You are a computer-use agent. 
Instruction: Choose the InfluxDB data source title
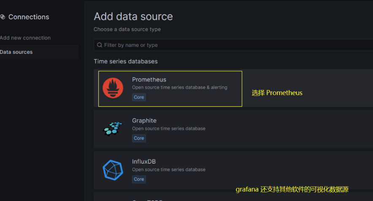(x=144, y=161)
